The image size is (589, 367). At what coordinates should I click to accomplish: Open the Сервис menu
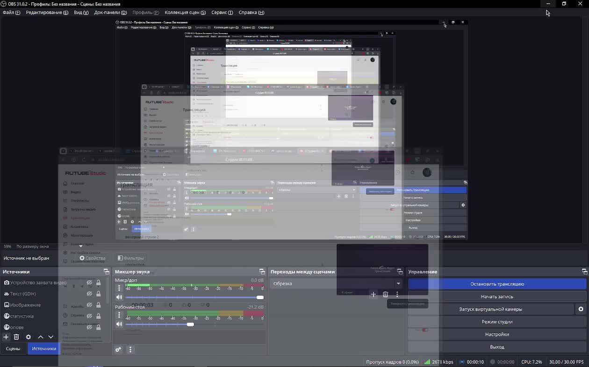[222, 12]
